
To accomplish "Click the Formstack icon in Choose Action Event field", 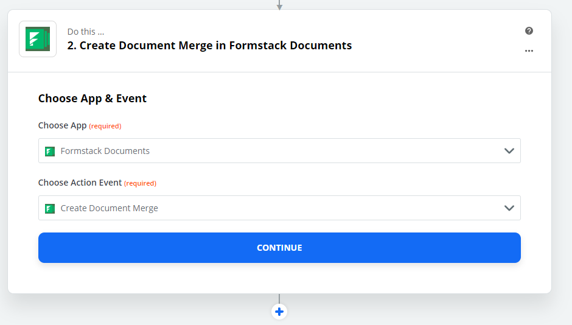I will [x=50, y=208].
